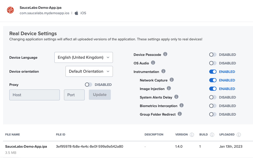Click the Update button for proxy settings
Screen dimensions: 253x158
pos(100,95)
